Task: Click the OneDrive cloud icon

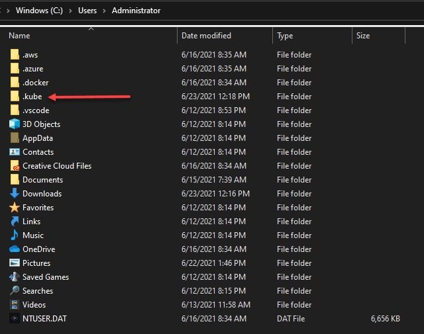Action: (x=15, y=249)
